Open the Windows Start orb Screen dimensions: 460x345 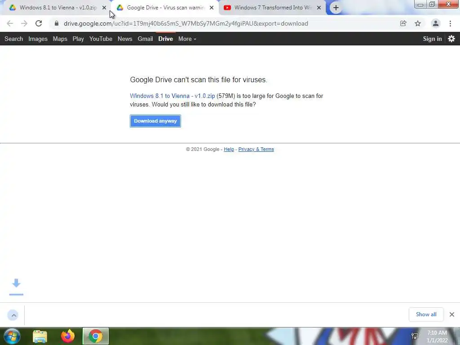(12, 336)
